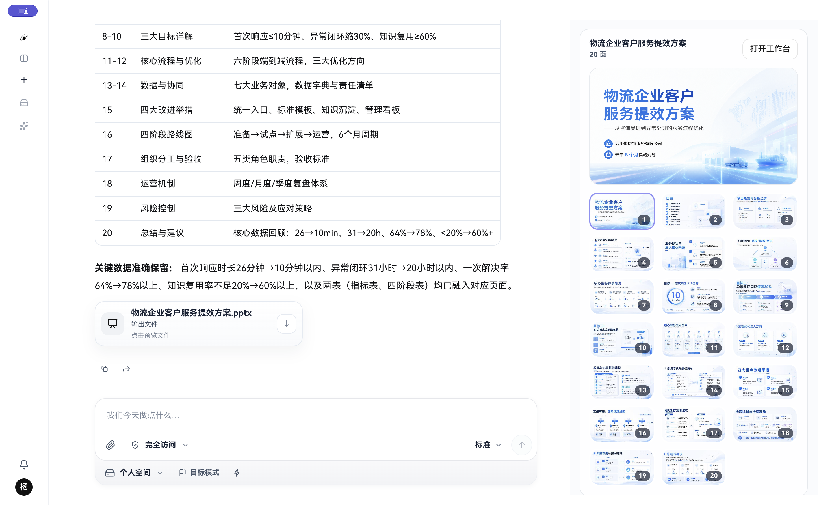Click 点击预览文件 text
The height and width of the screenshot is (505, 832).
[151, 335]
